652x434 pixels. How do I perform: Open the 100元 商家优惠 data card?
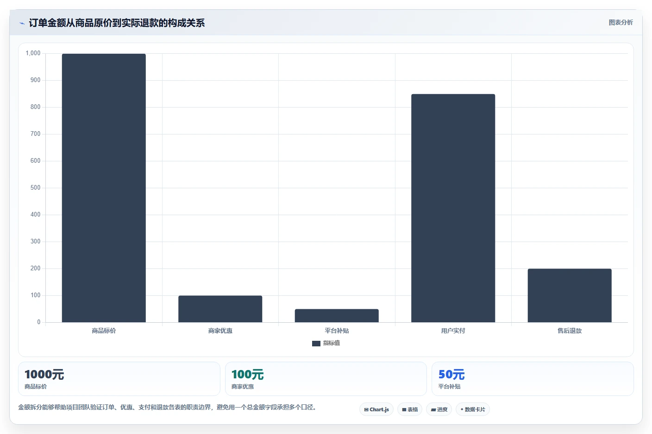[326, 379]
